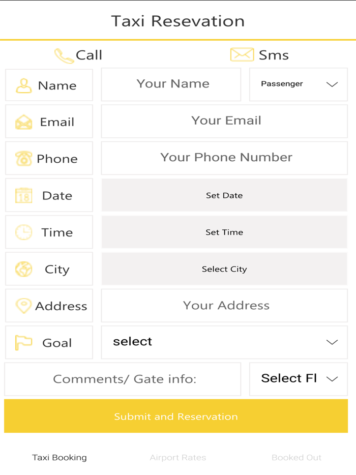Select the Taxi Booking option
Viewport: 356px width, 475px height.
(60, 457)
